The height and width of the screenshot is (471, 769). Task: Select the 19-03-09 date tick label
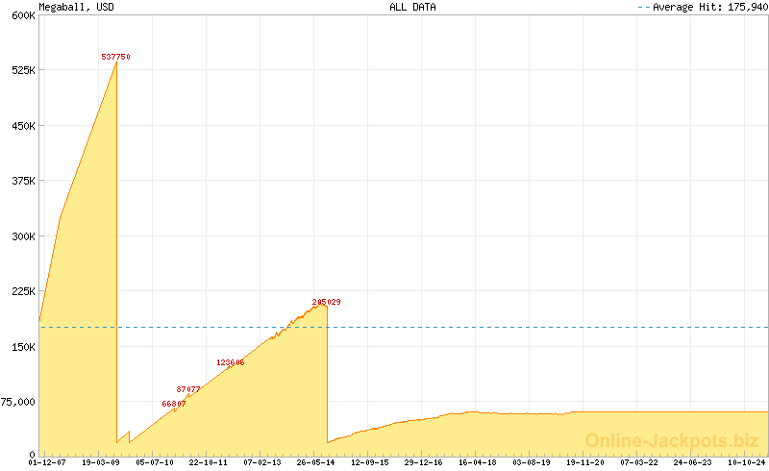tap(101, 462)
